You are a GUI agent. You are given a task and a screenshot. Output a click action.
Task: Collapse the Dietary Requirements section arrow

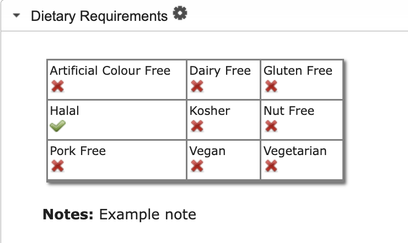(x=17, y=15)
